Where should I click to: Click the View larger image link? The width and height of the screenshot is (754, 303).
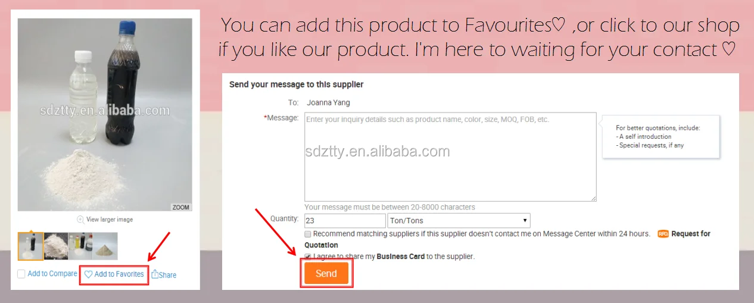click(110, 219)
